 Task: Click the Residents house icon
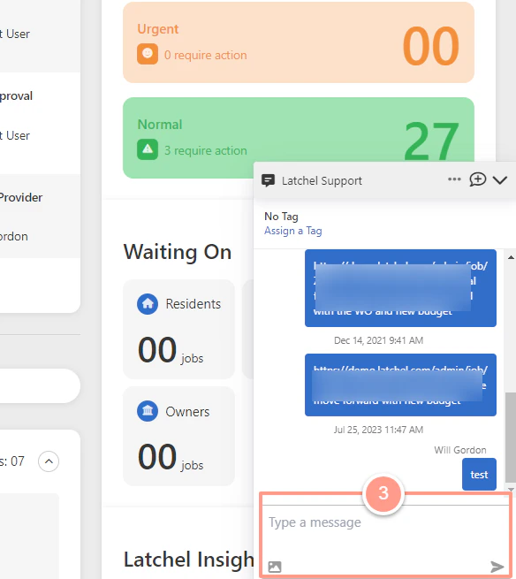pos(148,303)
